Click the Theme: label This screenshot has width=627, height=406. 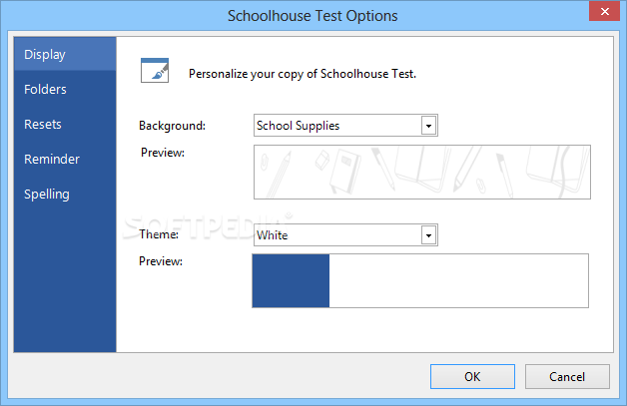pyautogui.click(x=159, y=234)
